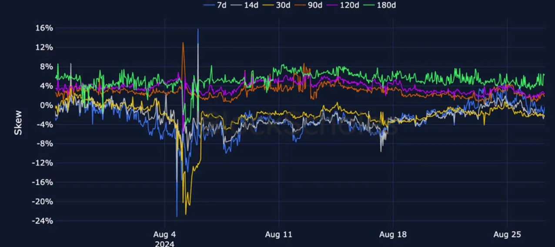Click the -24% y-axis tick label

point(43,220)
